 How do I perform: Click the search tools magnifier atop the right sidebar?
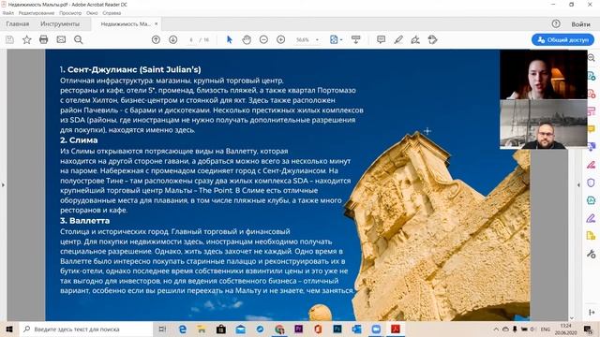pyautogui.click(x=592, y=58)
